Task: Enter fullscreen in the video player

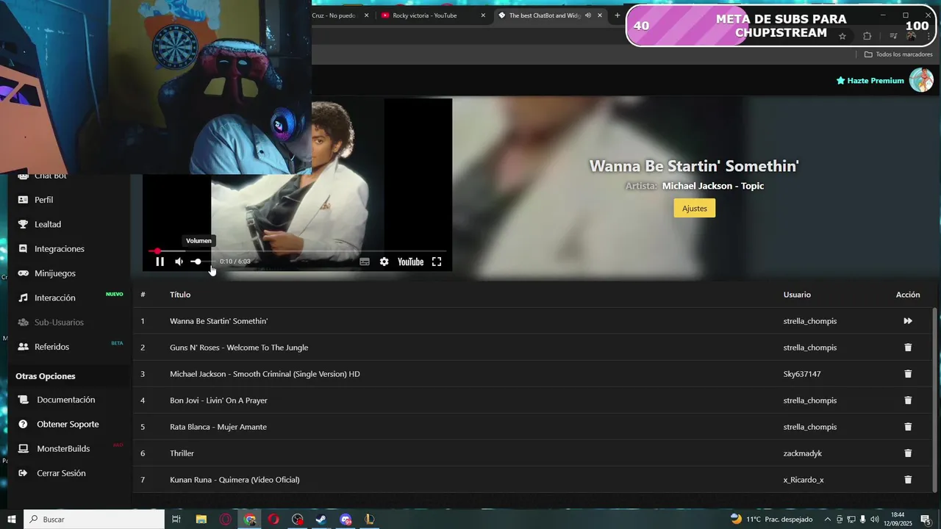Action: pos(437,262)
